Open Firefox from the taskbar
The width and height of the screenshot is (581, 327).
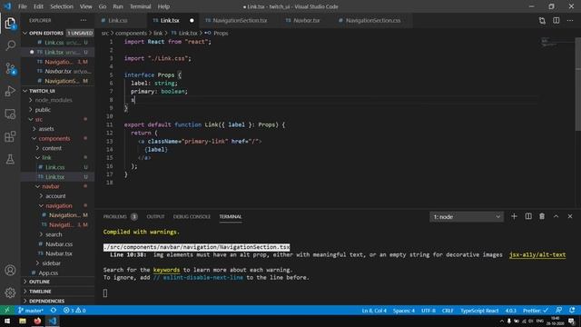click(37, 321)
